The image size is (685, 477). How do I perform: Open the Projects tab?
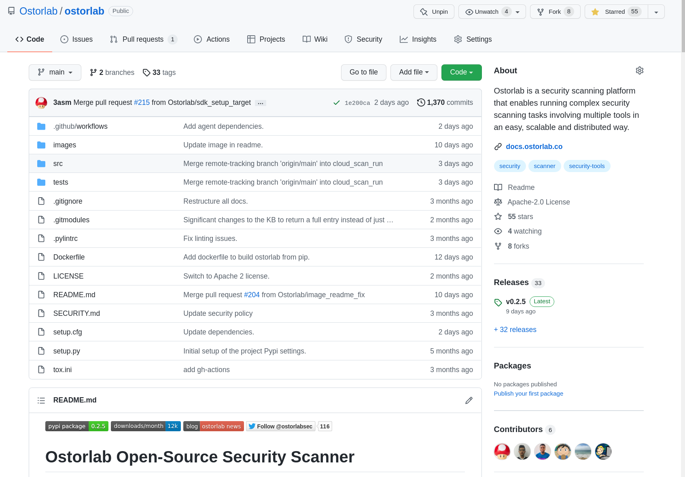point(266,39)
